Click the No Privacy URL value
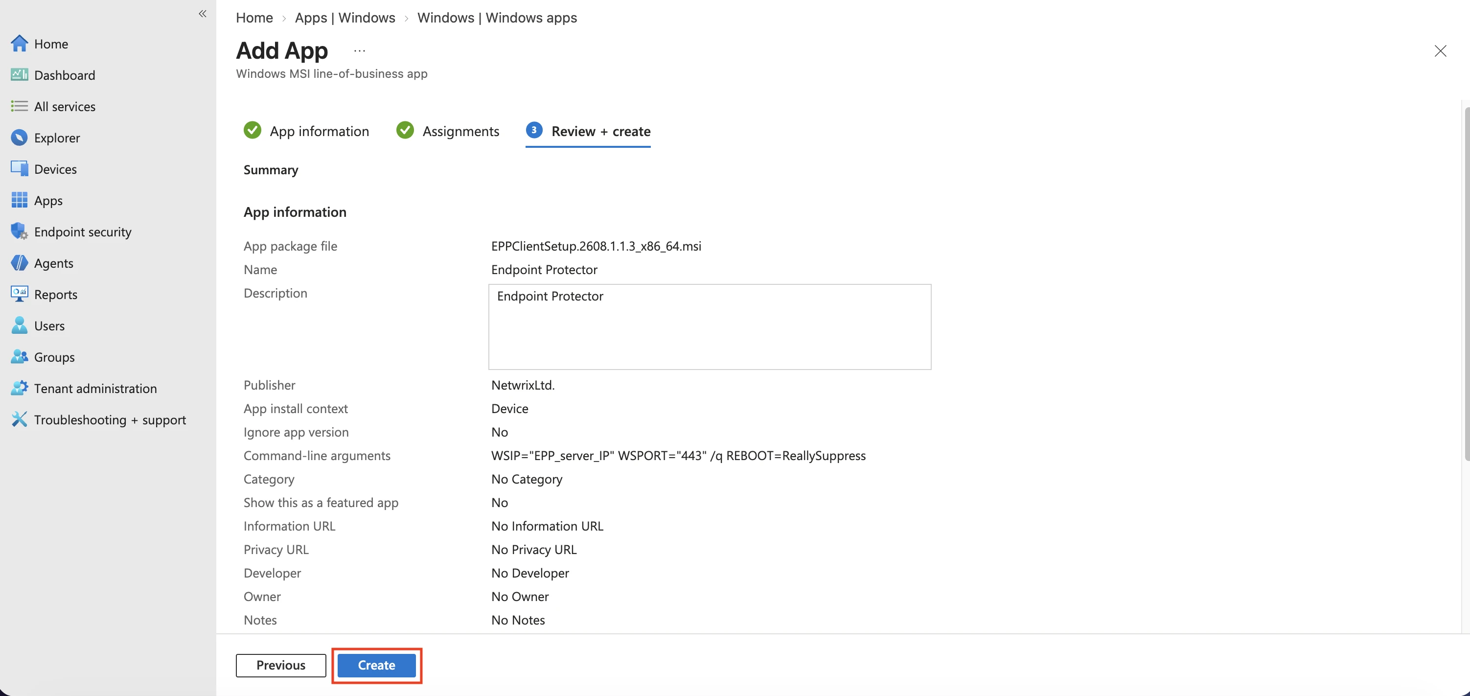The image size is (1470, 696). [x=534, y=549]
